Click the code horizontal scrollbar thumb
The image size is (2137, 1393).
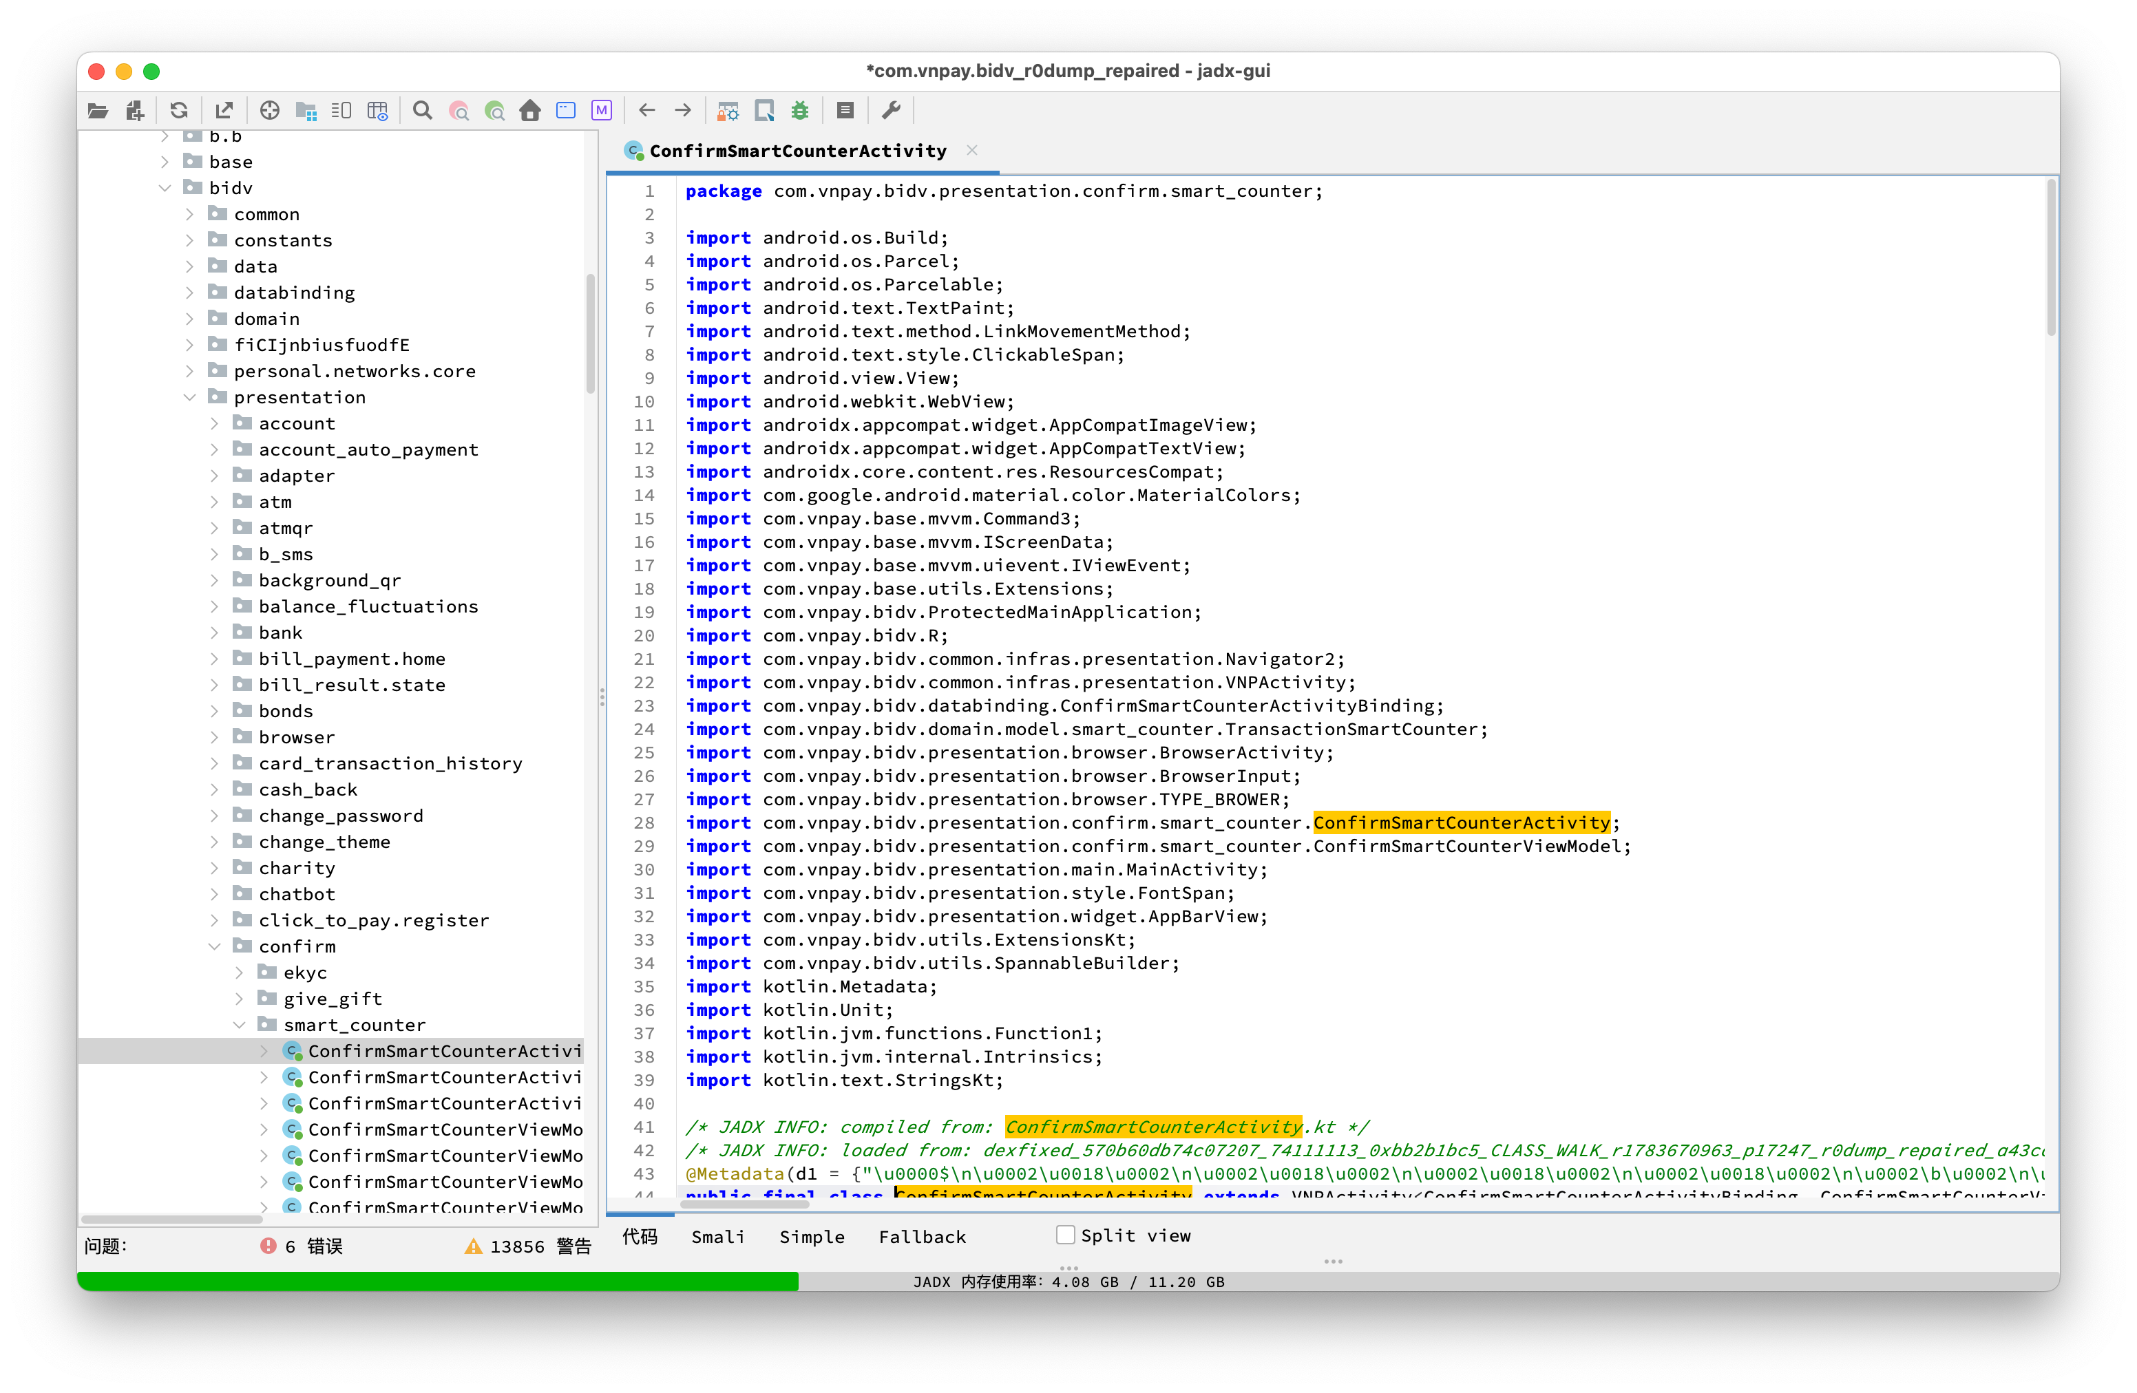[x=744, y=1204]
